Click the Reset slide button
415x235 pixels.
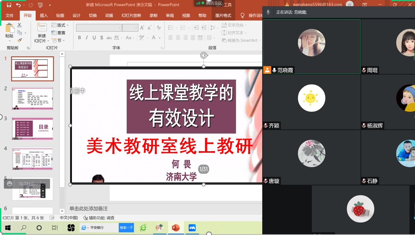tap(58, 33)
